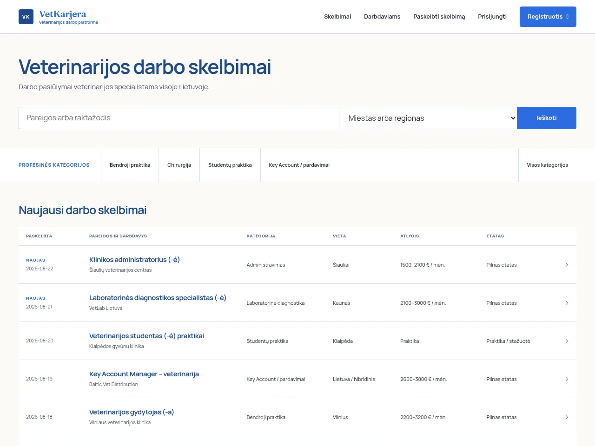The image size is (595, 446).
Task: Click the date 2026-08-20
Action: pos(40,341)
